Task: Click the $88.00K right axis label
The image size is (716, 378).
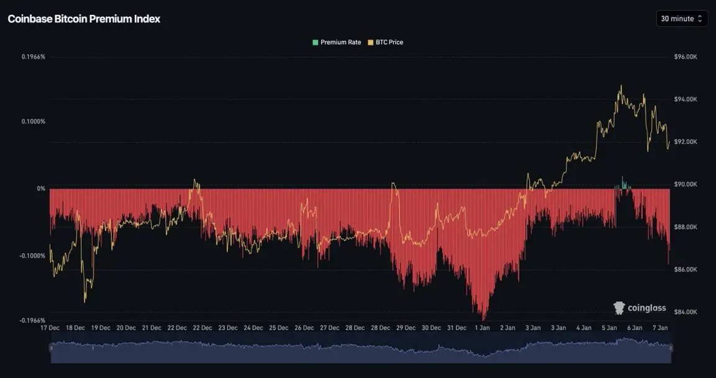Action: [686, 227]
